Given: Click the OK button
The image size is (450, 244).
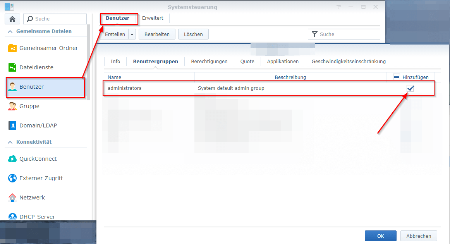Looking at the screenshot, I should pos(380,236).
